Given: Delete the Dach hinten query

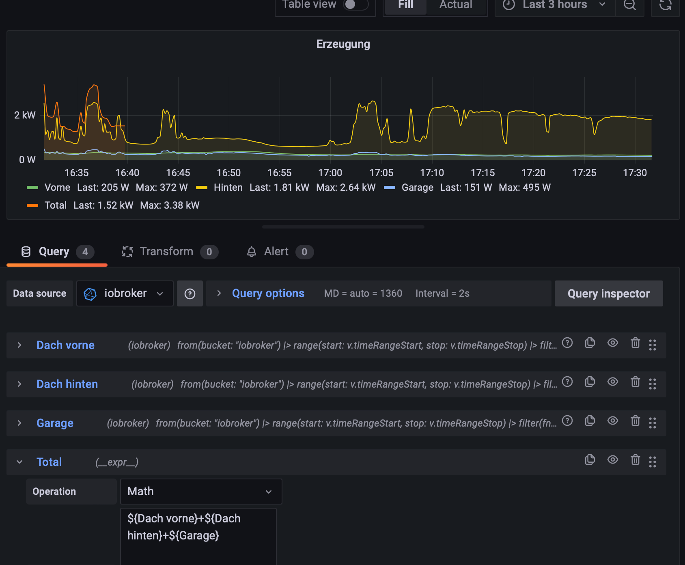Looking at the screenshot, I should (635, 382).
